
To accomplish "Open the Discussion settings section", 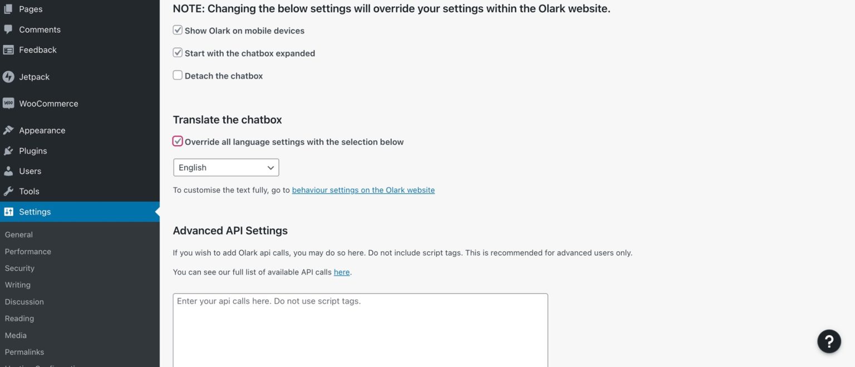I will (x=24, y=301).
